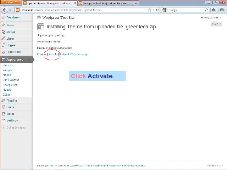Open a new tab with plus button
The height and width of the screenshot is (170, 227).
(136, 3)
